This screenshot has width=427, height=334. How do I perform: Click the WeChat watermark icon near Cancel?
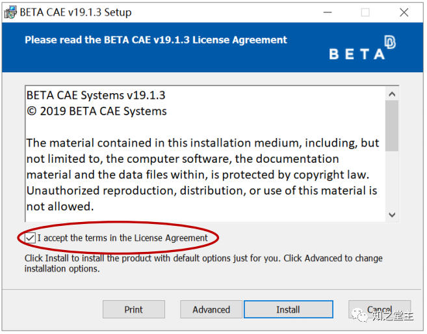(x=360, y=315)
